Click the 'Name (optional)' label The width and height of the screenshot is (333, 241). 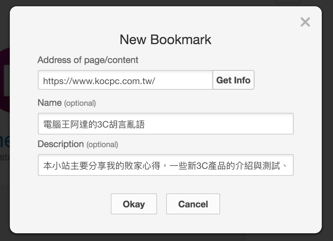coord(67,103)
